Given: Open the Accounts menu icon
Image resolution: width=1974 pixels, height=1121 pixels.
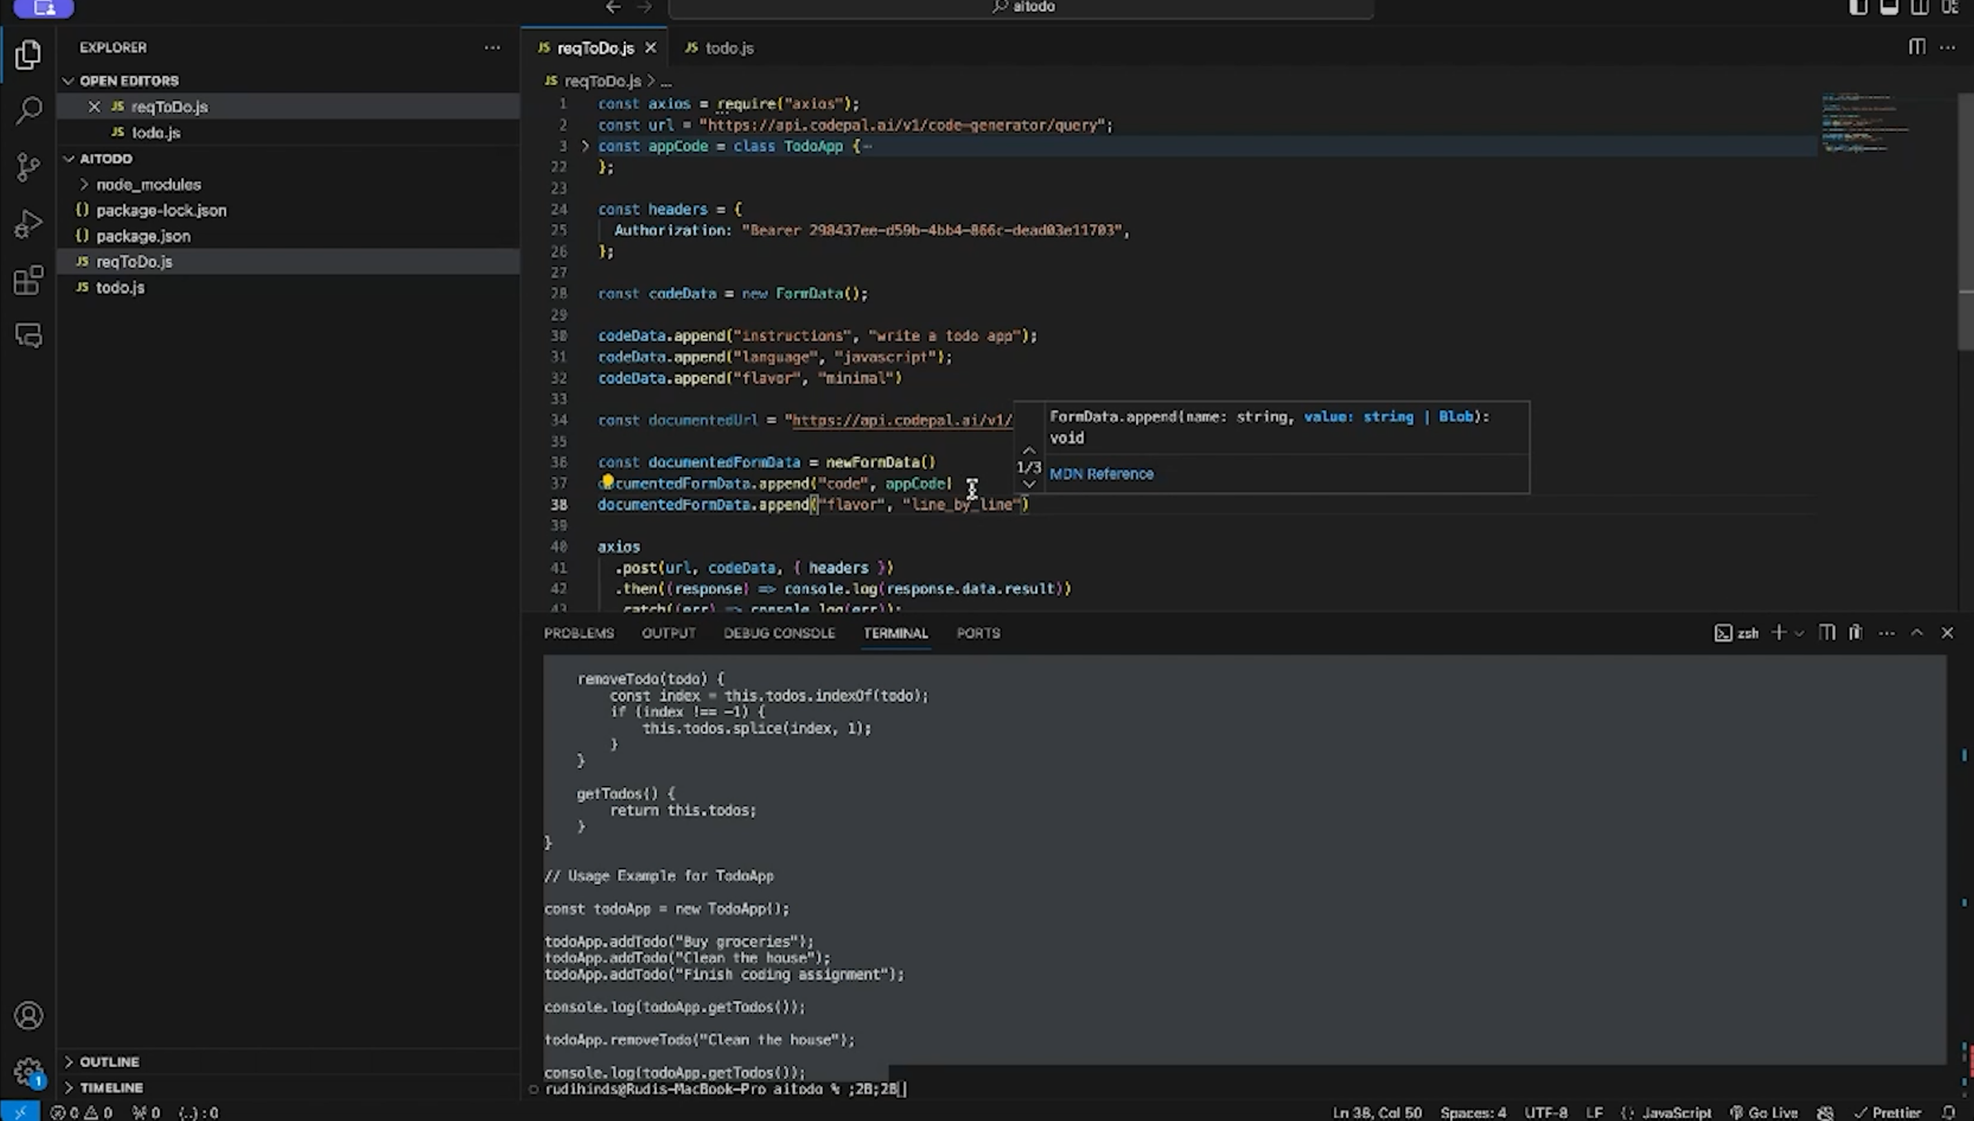Looking at the screenshot, I should tap(28, 1016).
